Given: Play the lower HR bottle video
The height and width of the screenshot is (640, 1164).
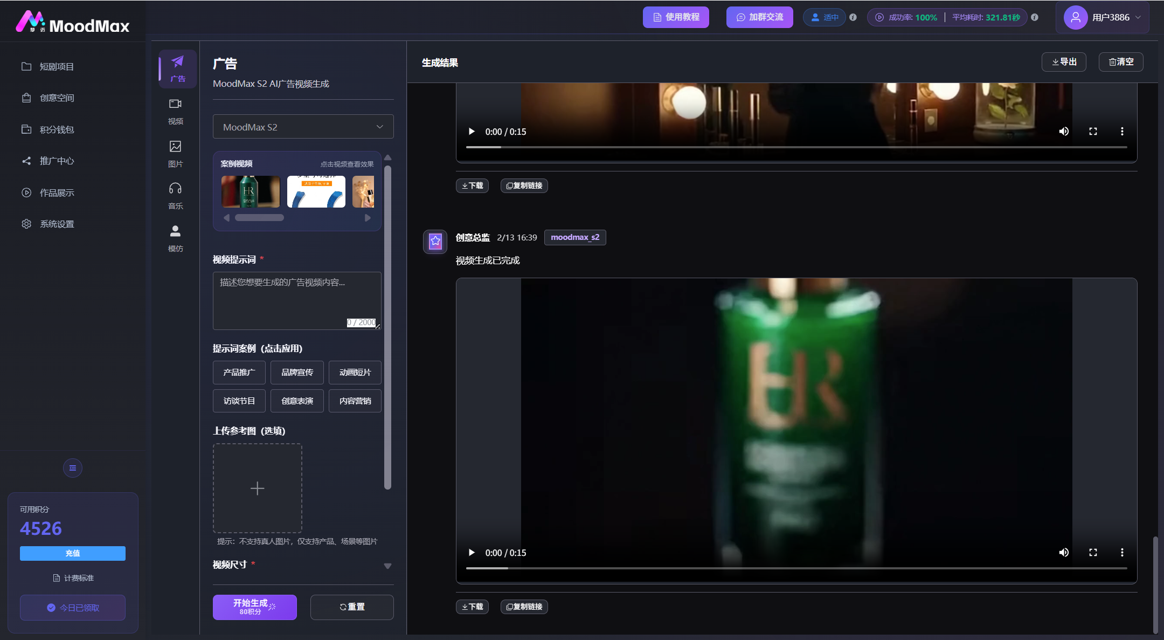Looking at the screenshot, I should point(472,553).
